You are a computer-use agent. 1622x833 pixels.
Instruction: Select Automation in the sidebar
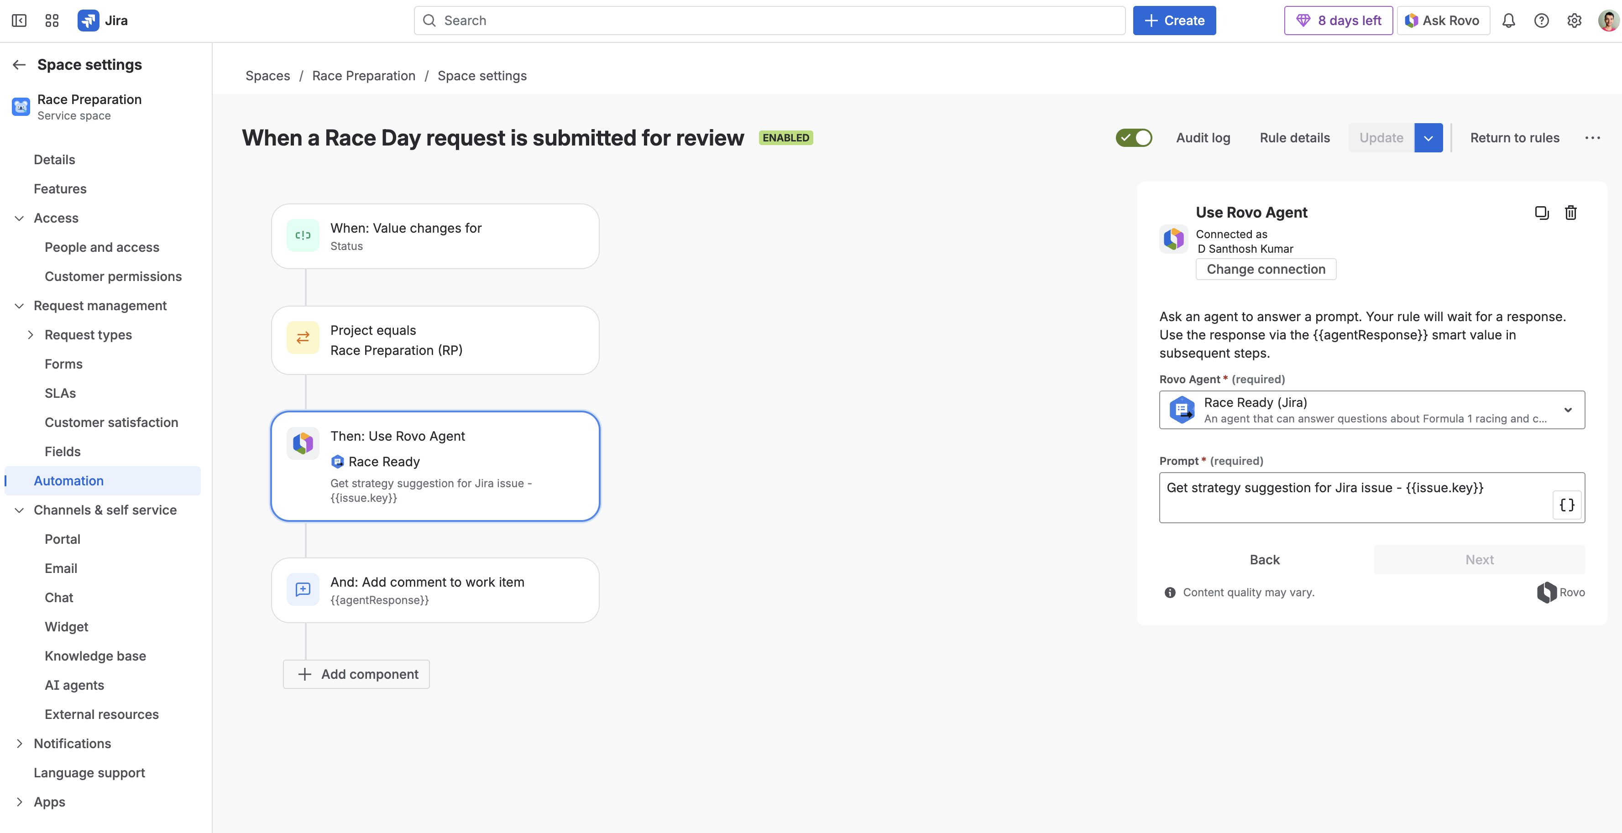68,481
